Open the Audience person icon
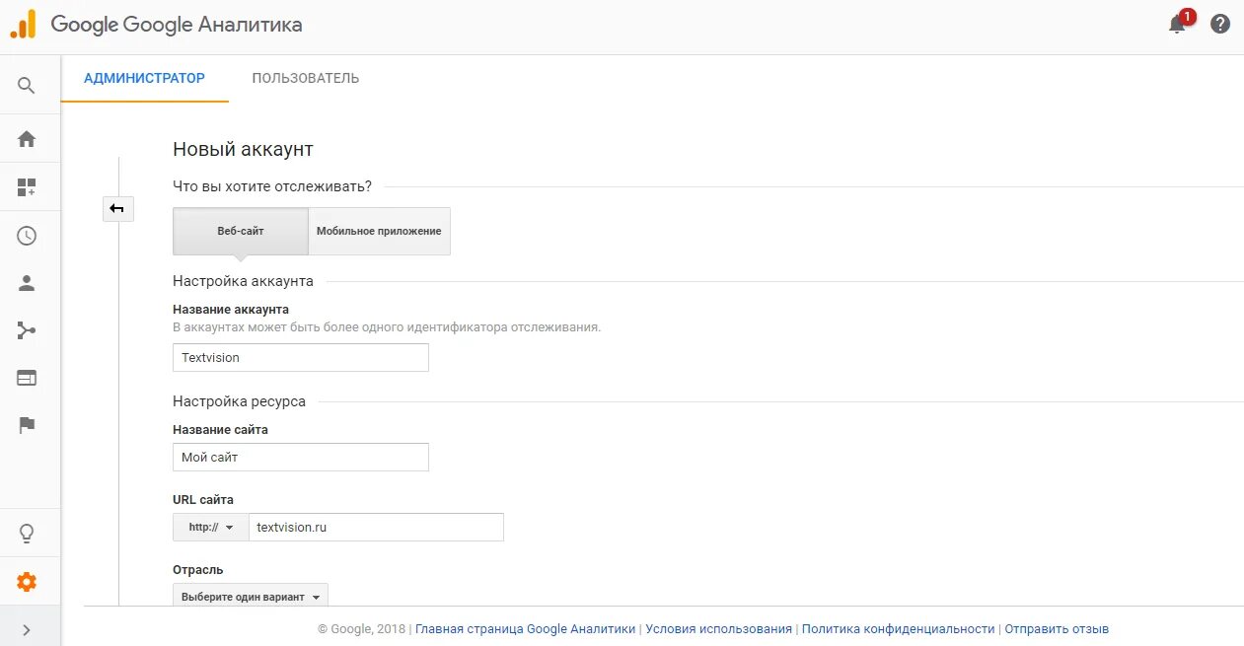Viewport: 1244px width, 646px height. point(27,283)
